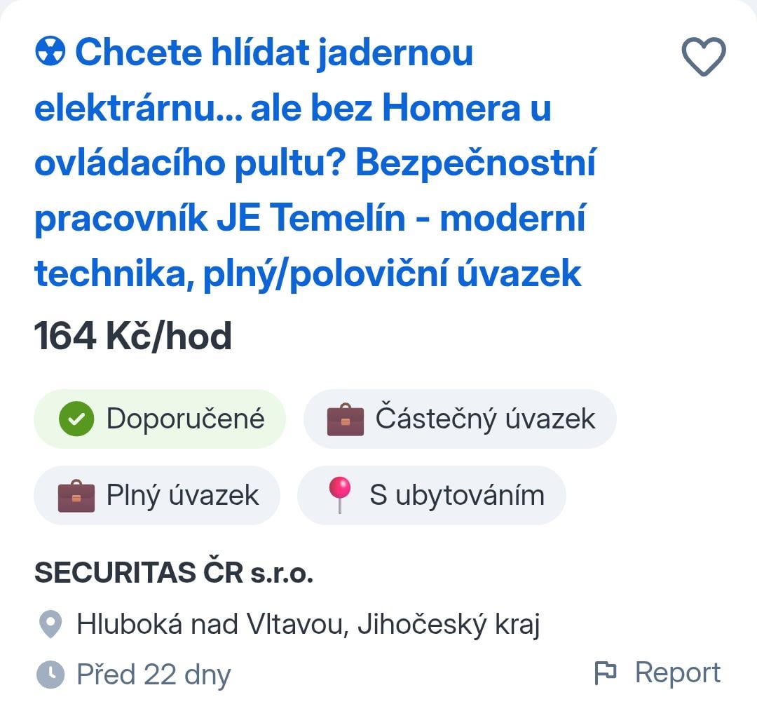Click the briefcase icon on Částečný úvazek

[x=346, y=419]
